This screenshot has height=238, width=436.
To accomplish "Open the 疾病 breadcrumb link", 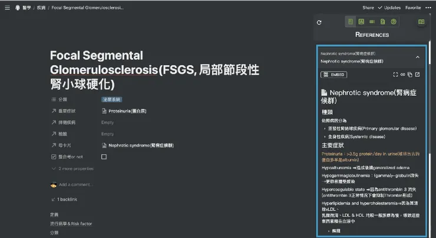I will (41, 8).
